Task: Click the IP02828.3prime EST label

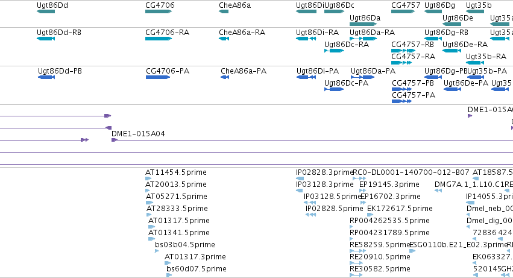Action: pyautogui.click(x=324, y=172)
